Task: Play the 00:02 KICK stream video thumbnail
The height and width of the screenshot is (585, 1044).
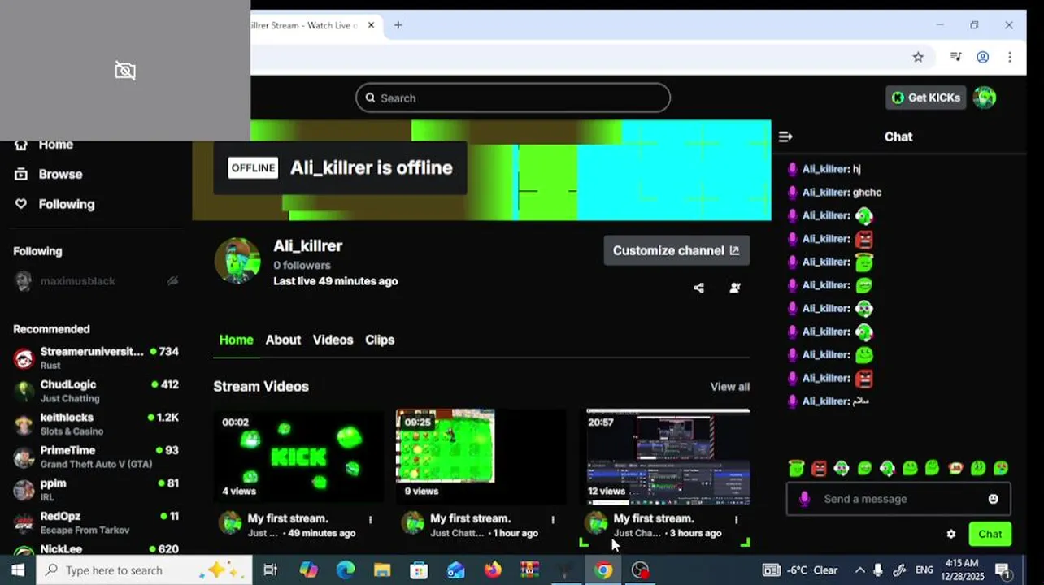Action: (298, 456)
